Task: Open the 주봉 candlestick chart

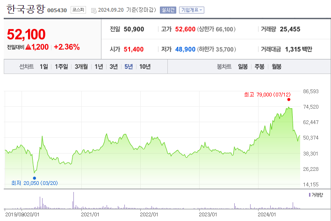Action: tap(259, 66)
